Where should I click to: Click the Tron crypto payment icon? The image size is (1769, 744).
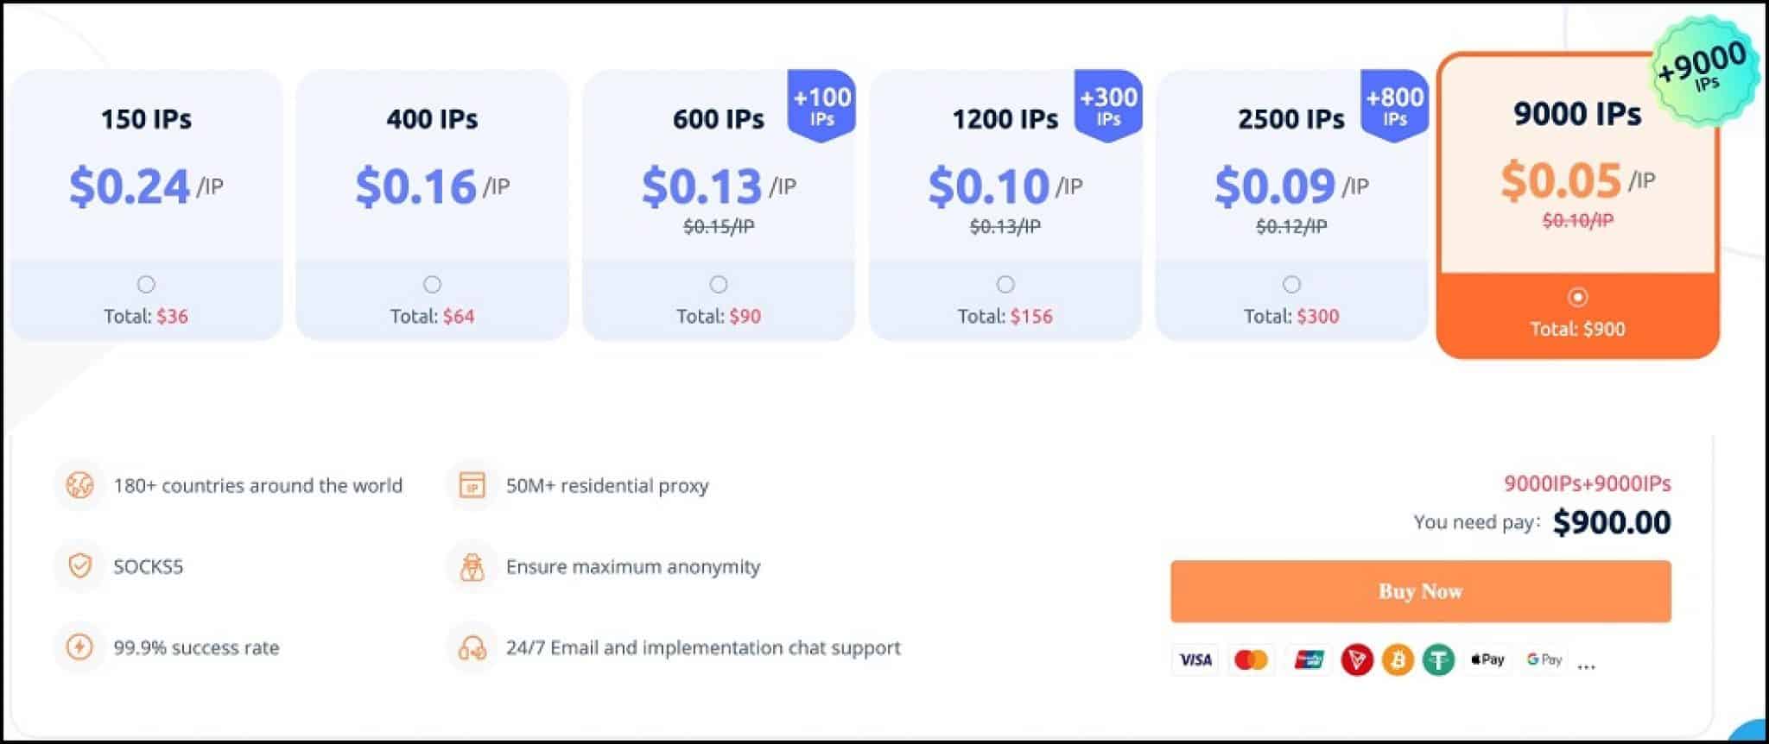click(1357, 660)
